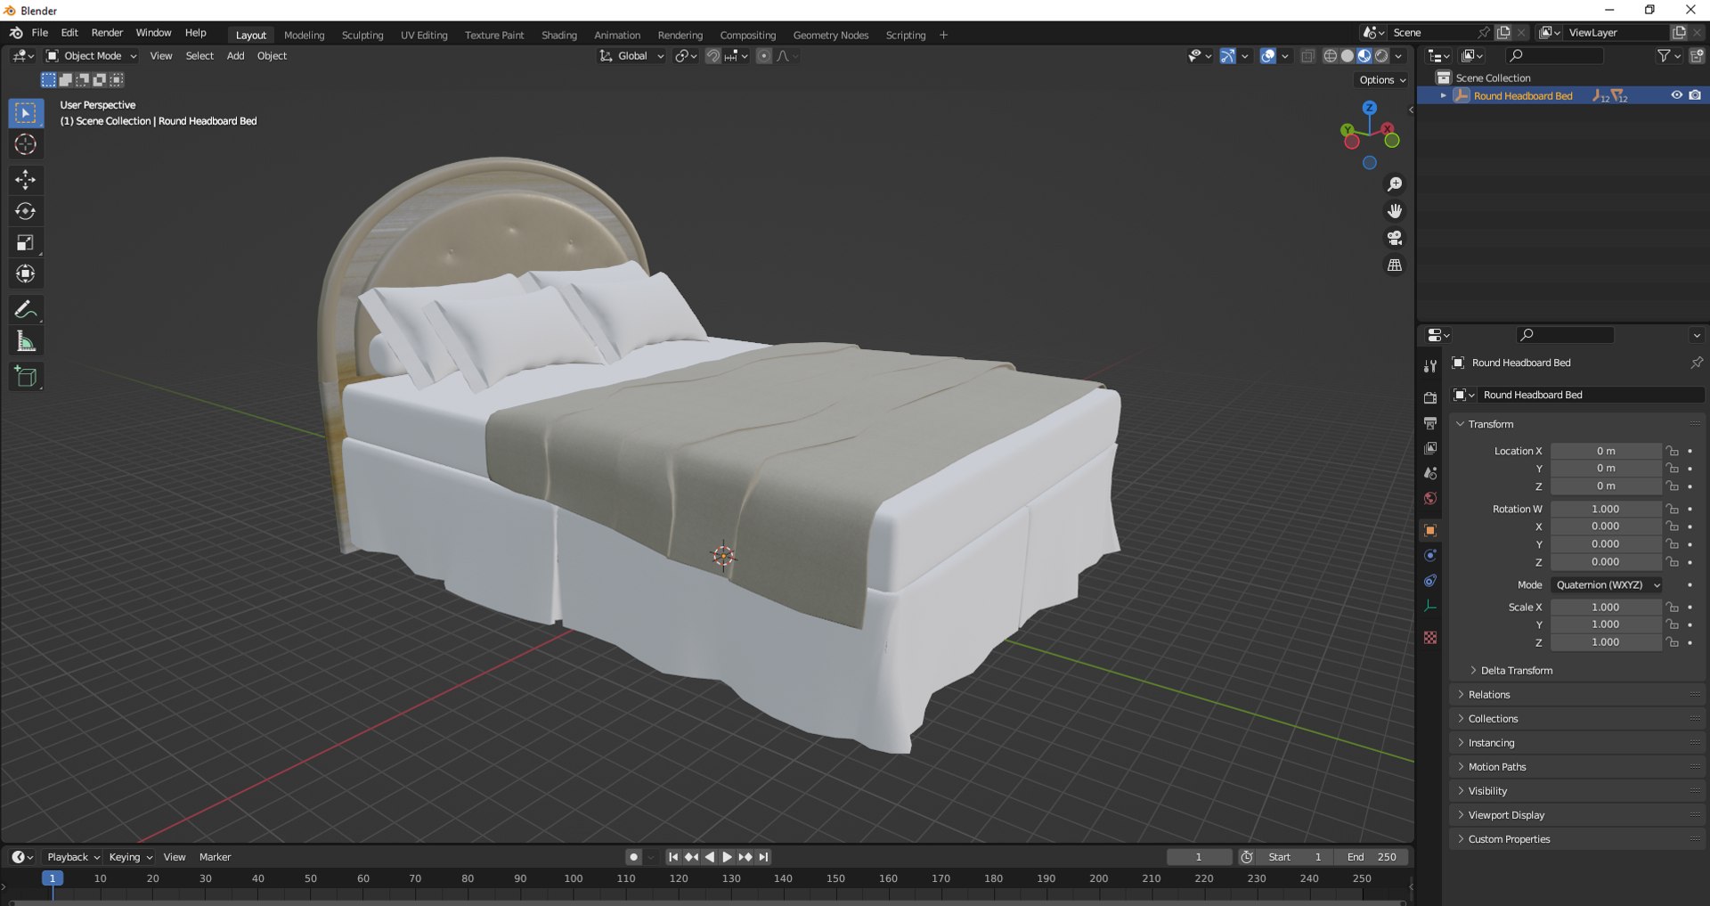Open the World properties tab
Viewport: 1710px width, 906px height.
click(1430, 499)
